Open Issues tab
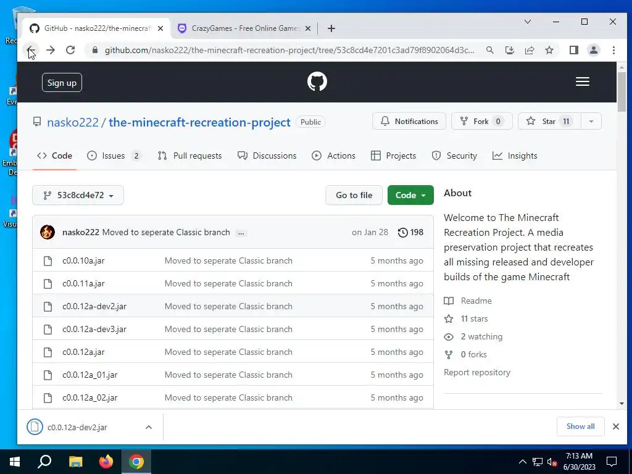 tap(114, 156)
